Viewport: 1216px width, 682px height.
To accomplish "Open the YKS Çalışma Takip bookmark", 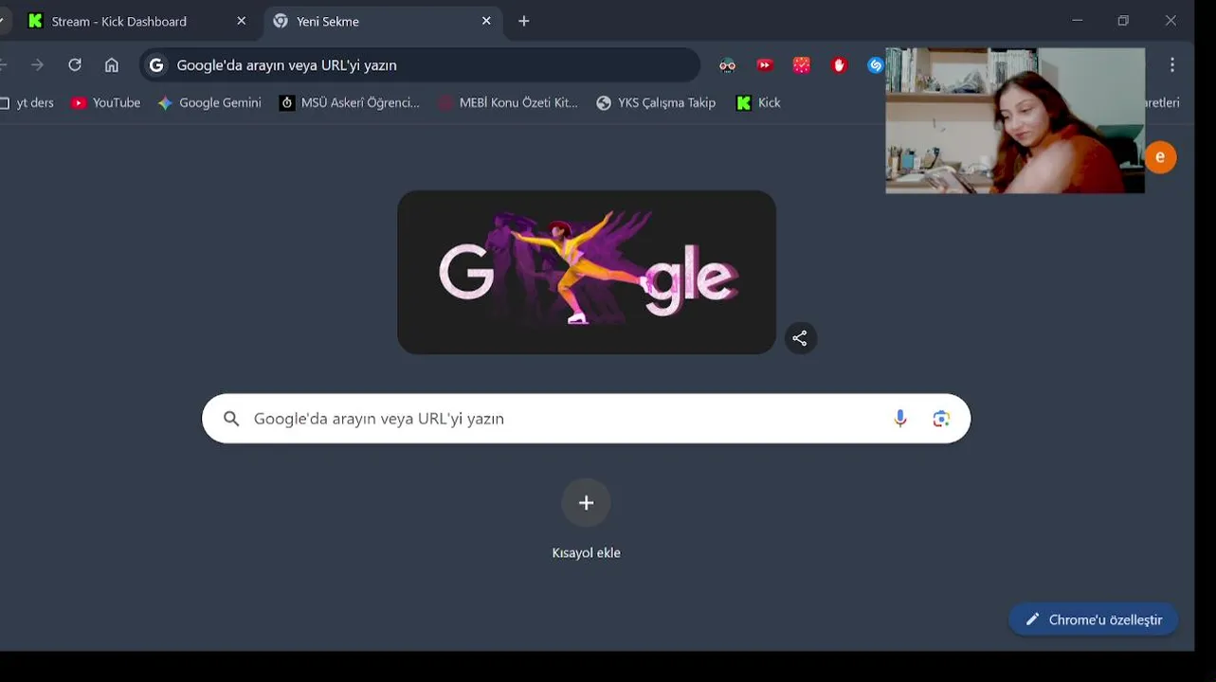I will click(x=656, y=103).
